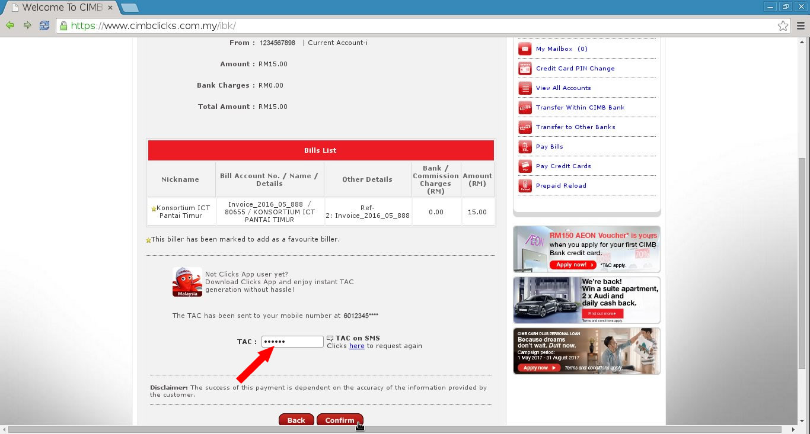The width and height of the screenshot is (810, 434).
Task: Click the 15.00 amount cell
Action: 477,212
